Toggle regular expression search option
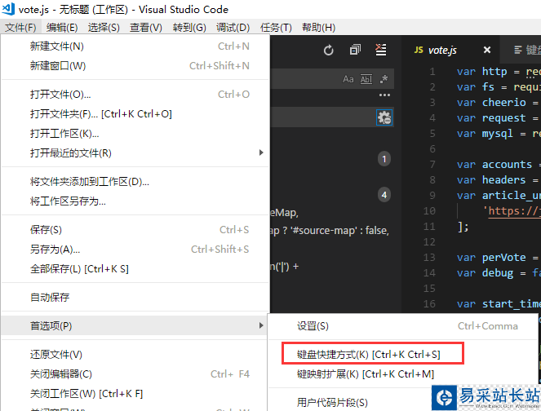The height and width of the screenshot is (411, 541). click(384, 79)
